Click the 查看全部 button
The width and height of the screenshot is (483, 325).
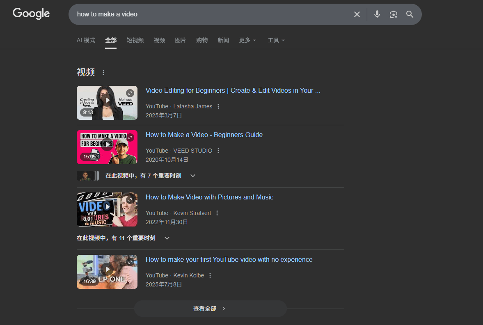[210, 309]
